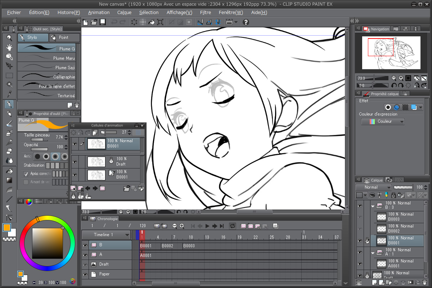The image size is (432, 288).
Task: Create new canvas from command bar
Action: (x=85, y=22)
